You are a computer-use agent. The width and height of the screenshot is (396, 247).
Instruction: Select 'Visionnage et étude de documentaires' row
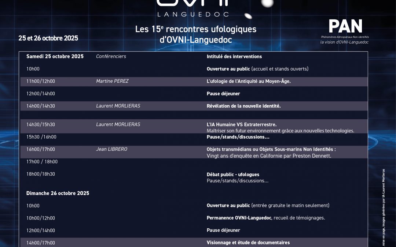coord(248,243)
